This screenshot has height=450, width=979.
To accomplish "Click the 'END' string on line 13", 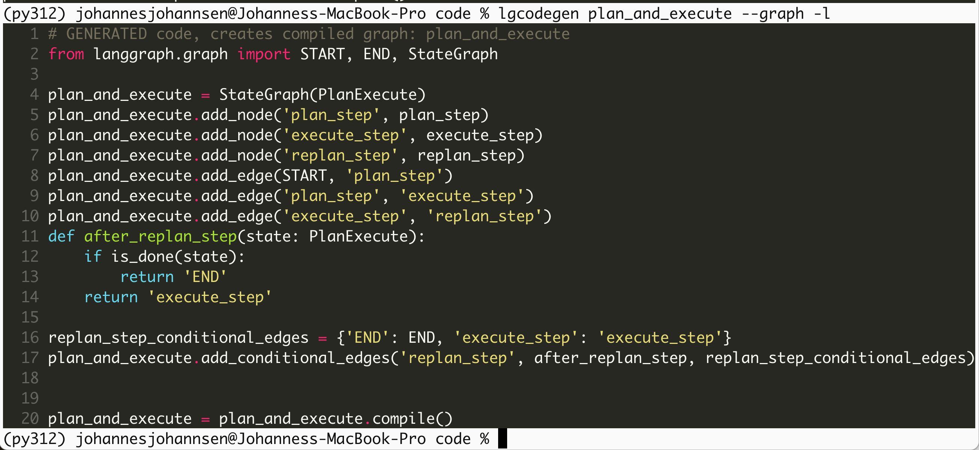I will pyautogui.click(x=205, y=277).
